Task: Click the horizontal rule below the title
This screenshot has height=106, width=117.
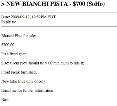Action: pos(59,12)
